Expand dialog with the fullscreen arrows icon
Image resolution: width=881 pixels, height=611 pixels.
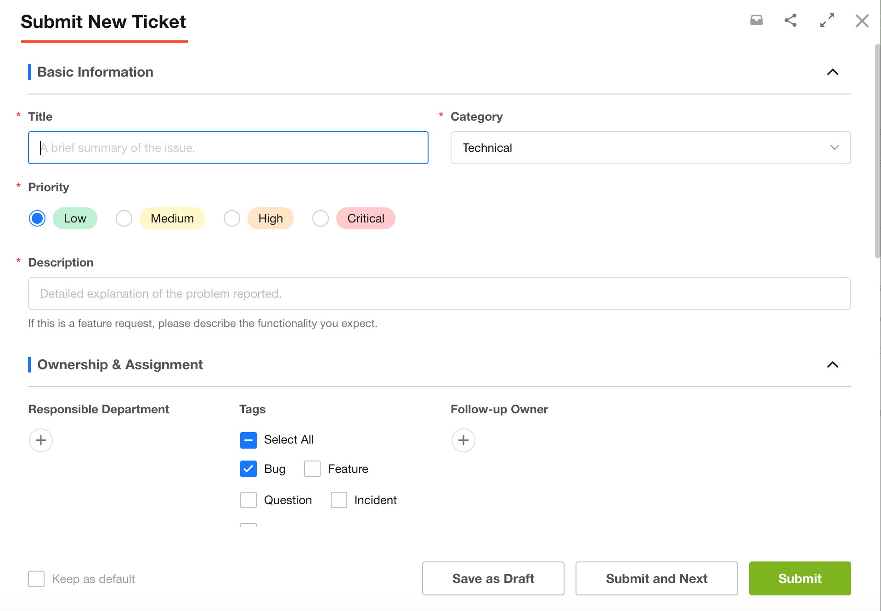tap(827, 20)
